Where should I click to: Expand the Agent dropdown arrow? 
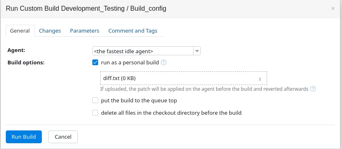197,51
